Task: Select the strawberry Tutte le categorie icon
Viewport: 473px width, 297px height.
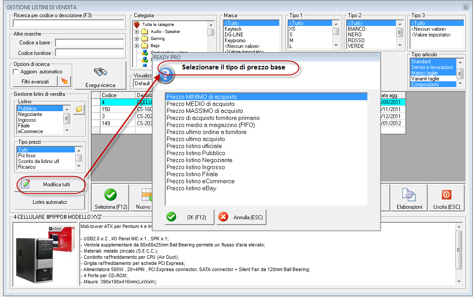Action: (137, 25)
